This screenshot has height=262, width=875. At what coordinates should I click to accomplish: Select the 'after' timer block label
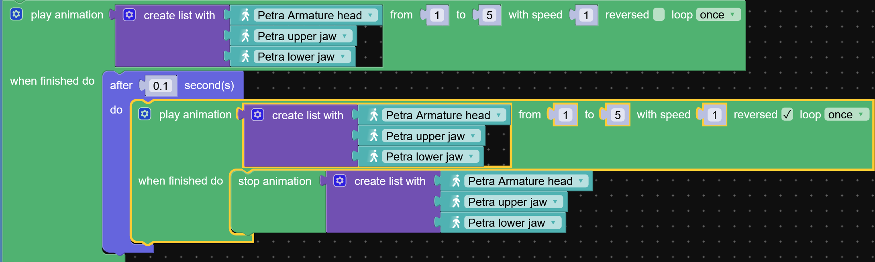pyautogui.click(x=121, y=85)
